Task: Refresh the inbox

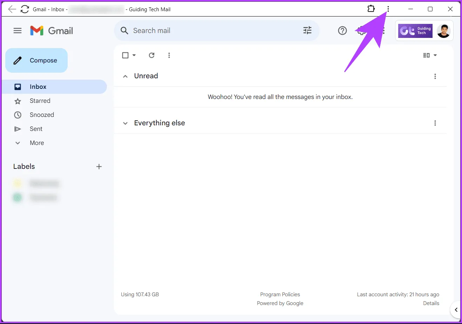Action: point(151,55)
